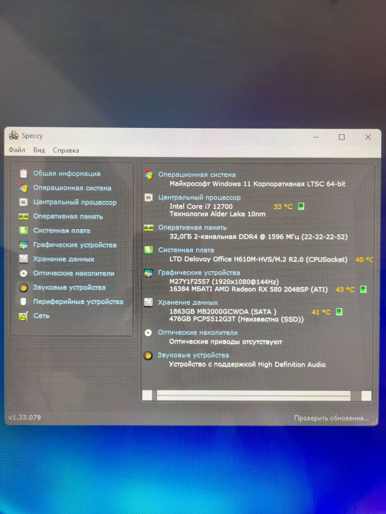The image size is (386, 514).
Task: Click the left arrow of horizontal scrollbar
Action: pos(147,395)
